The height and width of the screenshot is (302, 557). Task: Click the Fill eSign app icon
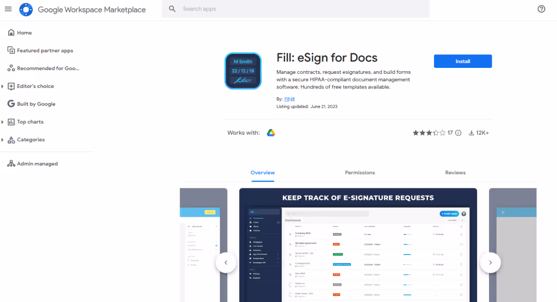243,71
